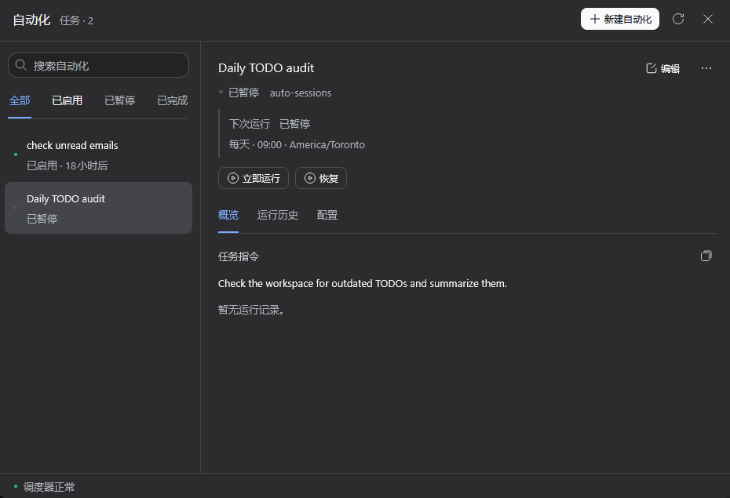Select the 已暂停 filter tab

[x=119, y=100]
